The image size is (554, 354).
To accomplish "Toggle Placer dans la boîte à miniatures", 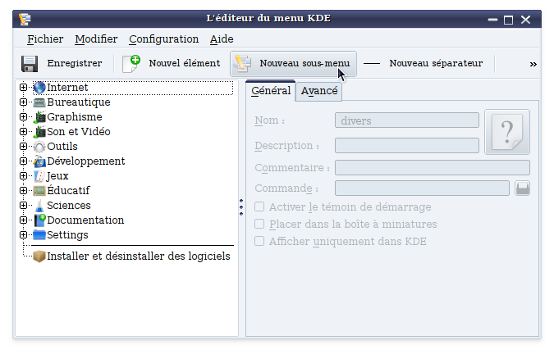I will (259, 224).
